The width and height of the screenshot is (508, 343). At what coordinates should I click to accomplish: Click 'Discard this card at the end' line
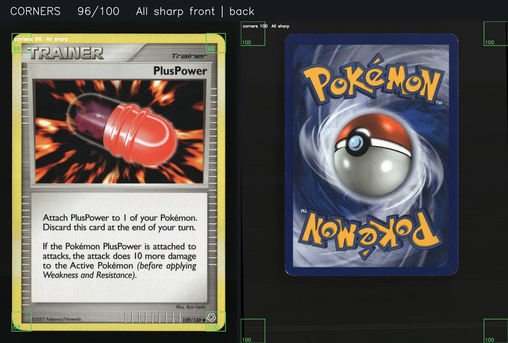[119, 228]
